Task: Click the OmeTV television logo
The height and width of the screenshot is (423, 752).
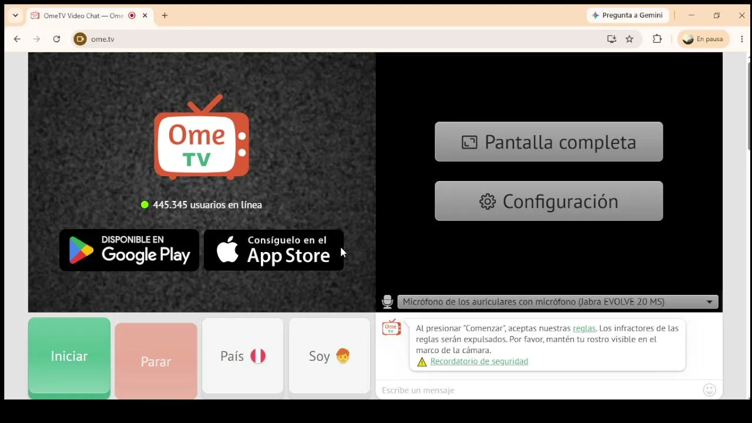Action: pos(202,137)
